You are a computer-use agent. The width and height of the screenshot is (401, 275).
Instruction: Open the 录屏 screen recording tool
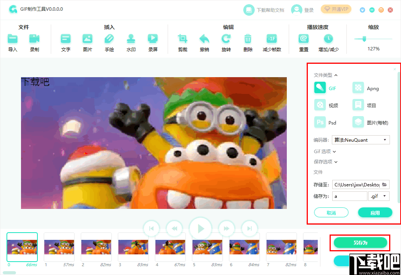[153, 39]
